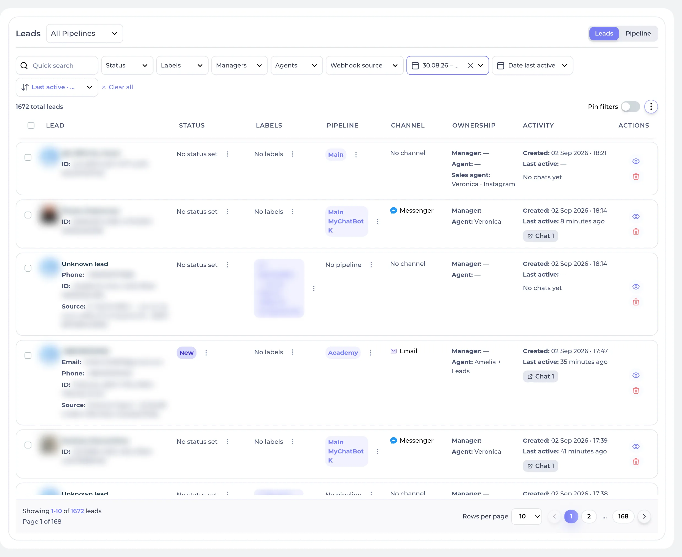This screenshot has height=557, width=682.
Task: View the lead created at 18:21
Action: [x=636, y=161]
